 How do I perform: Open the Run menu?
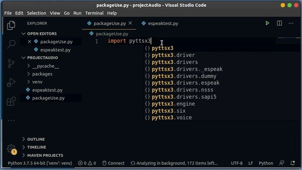[77, 13]
